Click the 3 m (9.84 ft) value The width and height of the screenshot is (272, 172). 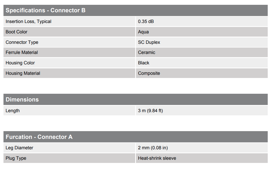[150, 111]
